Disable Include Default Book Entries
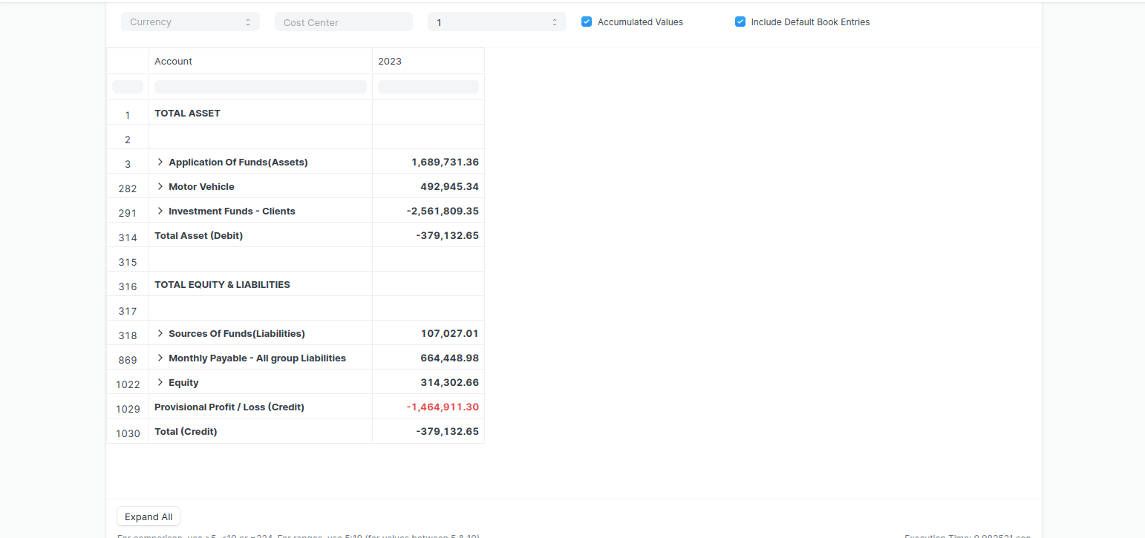 coord(740,22)
